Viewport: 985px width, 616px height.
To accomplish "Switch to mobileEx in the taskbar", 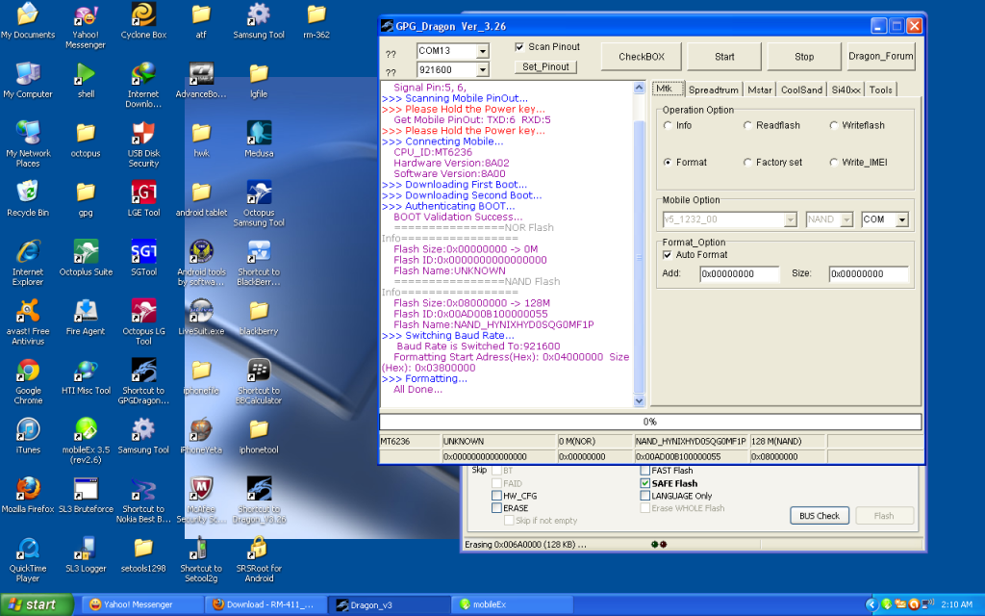I will 513,604.
